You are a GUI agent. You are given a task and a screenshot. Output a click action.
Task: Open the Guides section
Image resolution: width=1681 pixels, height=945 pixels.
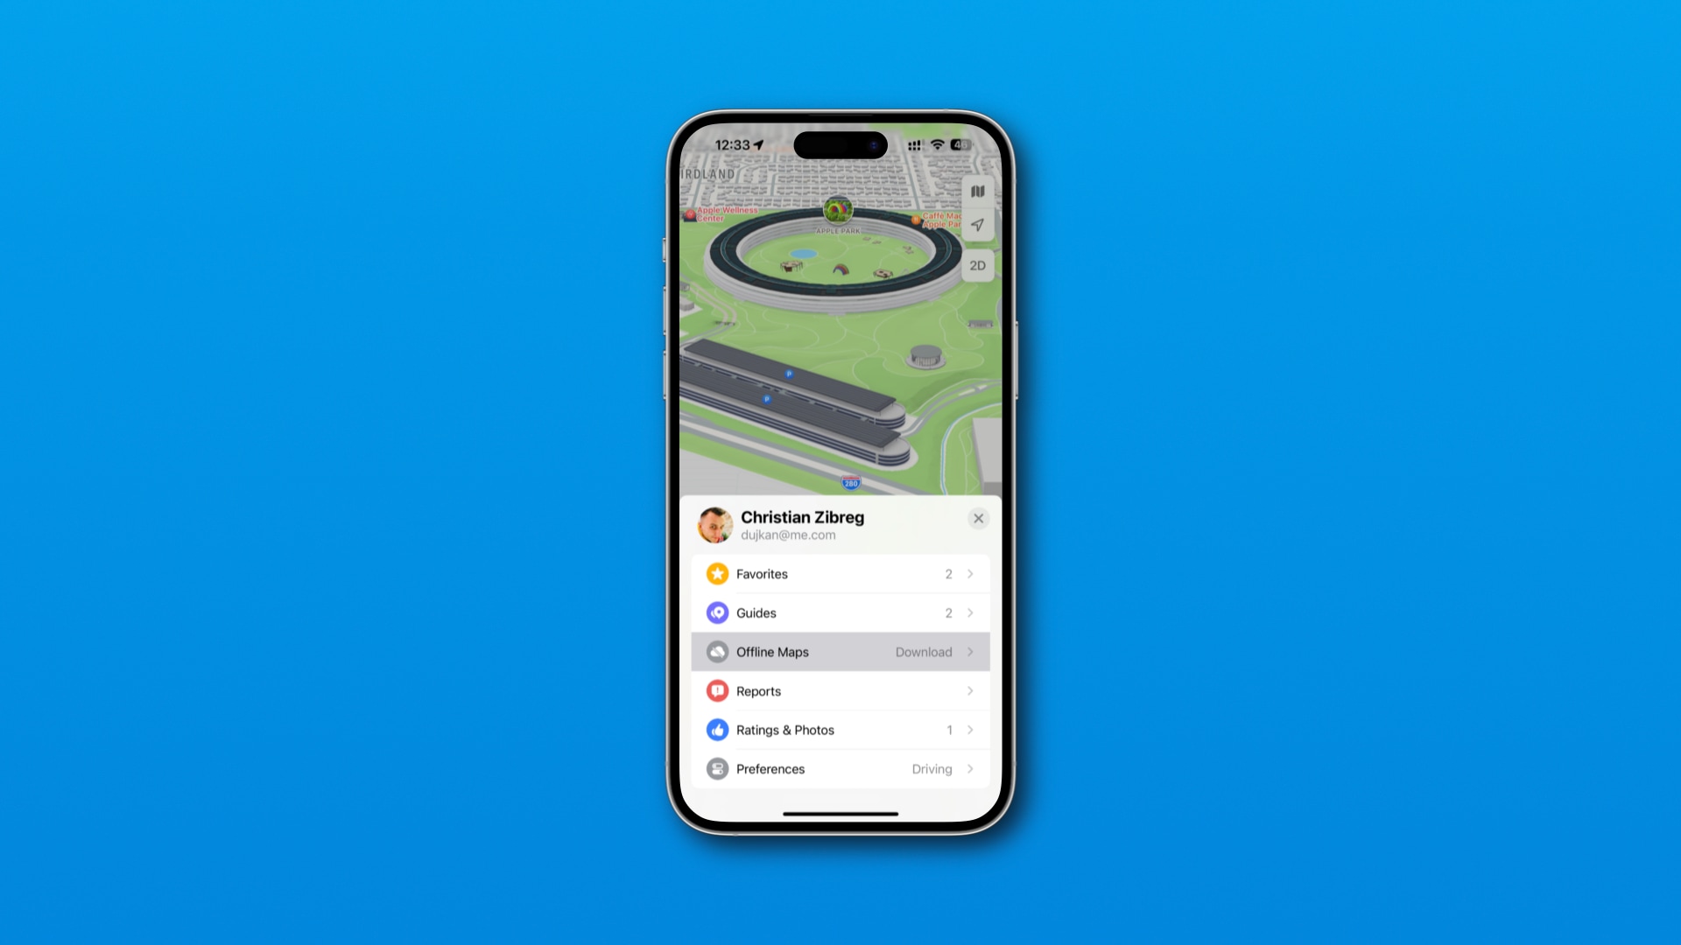point(840,612)
